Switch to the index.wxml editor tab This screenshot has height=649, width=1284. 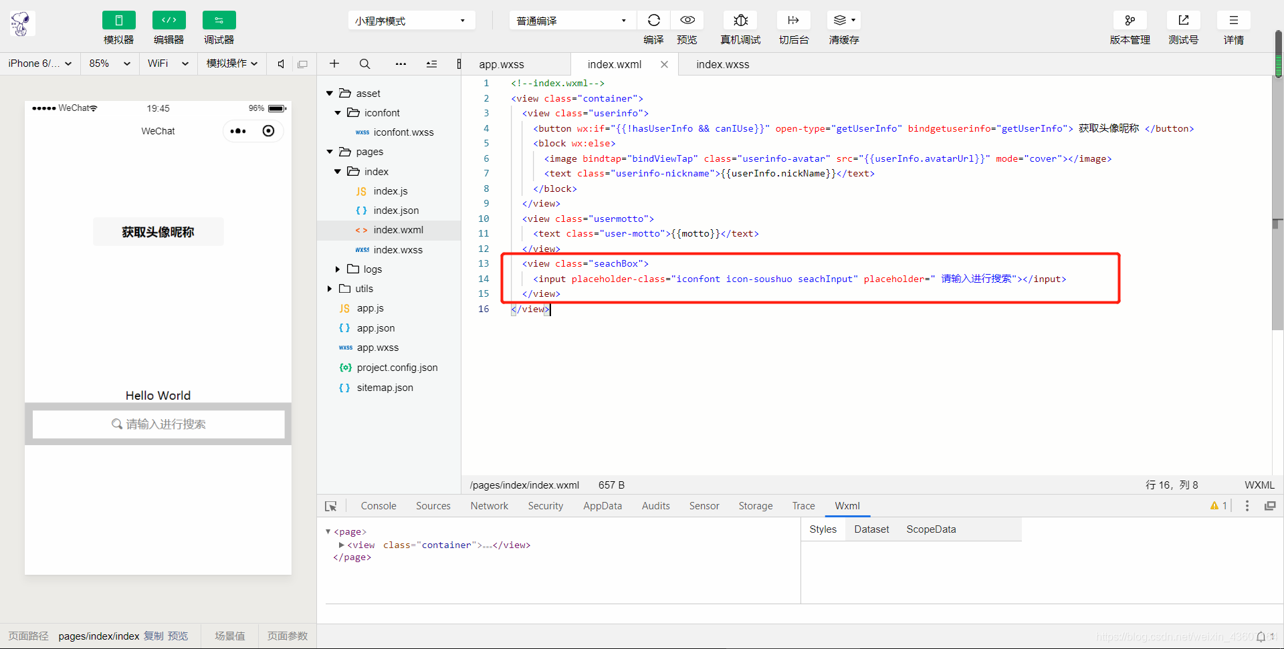(615, 64)
